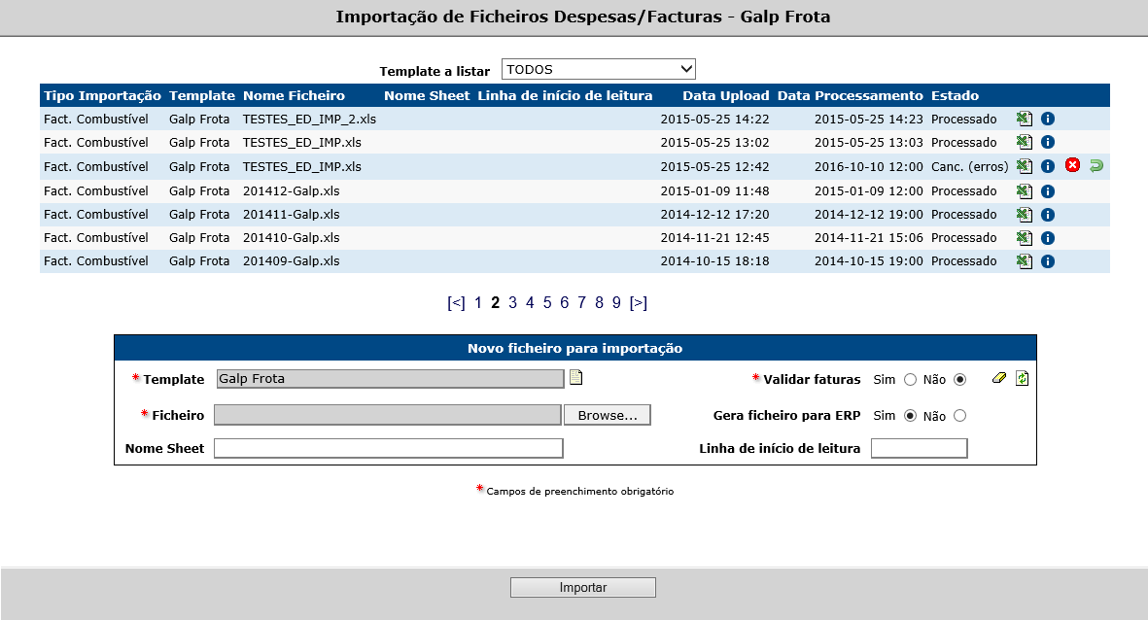Click green reprocess arrow in cancelled row

click(1096, 166)
